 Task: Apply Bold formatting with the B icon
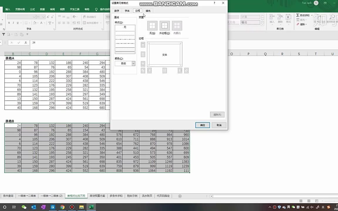coord(9,23)
